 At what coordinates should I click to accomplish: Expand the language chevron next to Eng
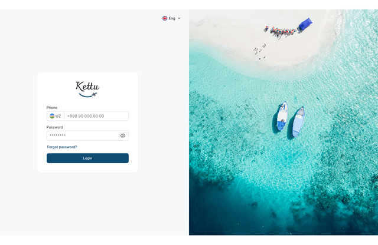pyautogui.click(x=179, y=18)
